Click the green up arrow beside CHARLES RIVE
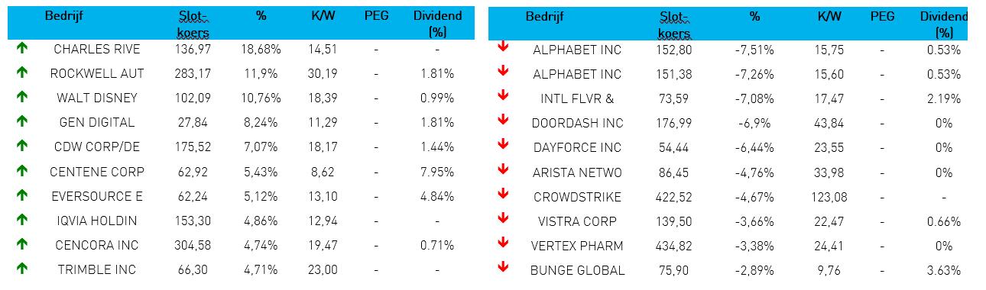This screenshot has width=986, height=290. coord(21,48)
